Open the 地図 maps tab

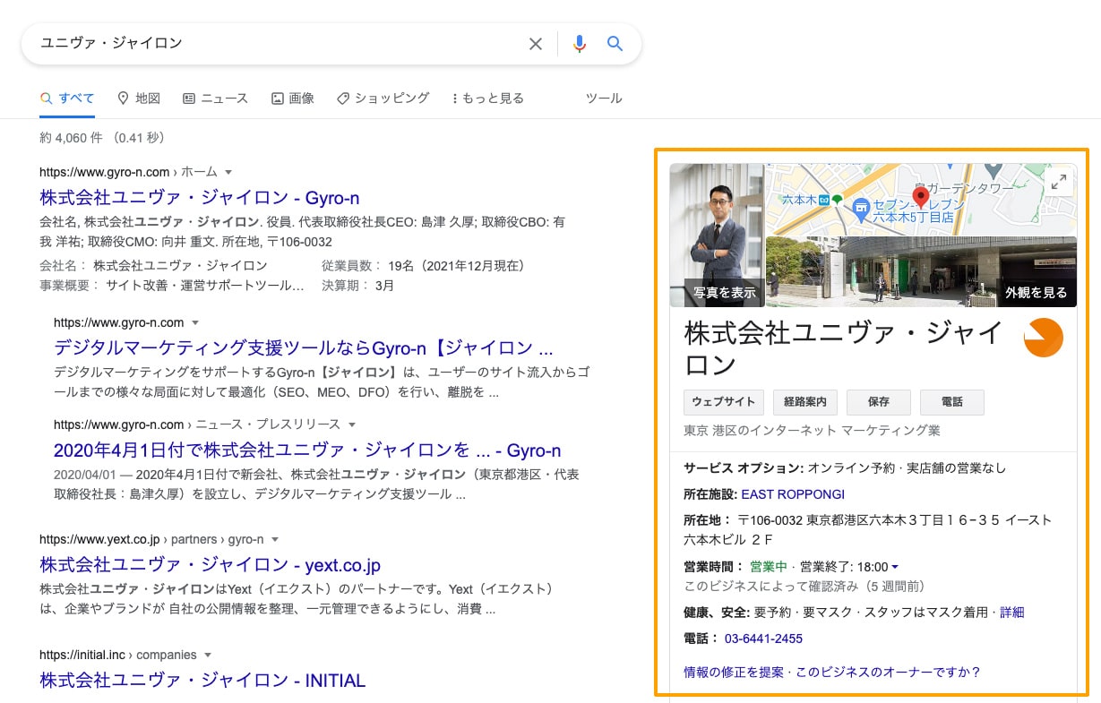pos(139,99)
